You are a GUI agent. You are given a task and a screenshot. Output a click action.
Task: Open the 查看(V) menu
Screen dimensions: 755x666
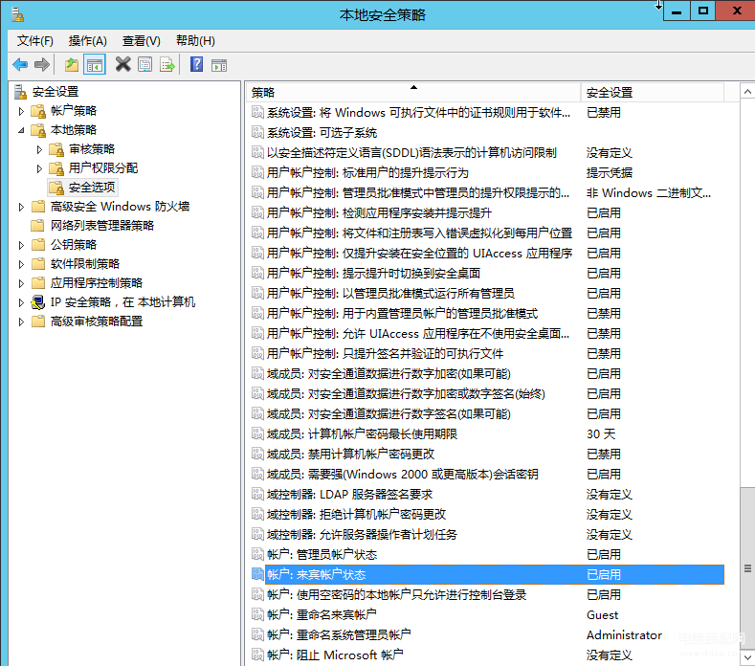pyautogui.click(x=141, y=41)
